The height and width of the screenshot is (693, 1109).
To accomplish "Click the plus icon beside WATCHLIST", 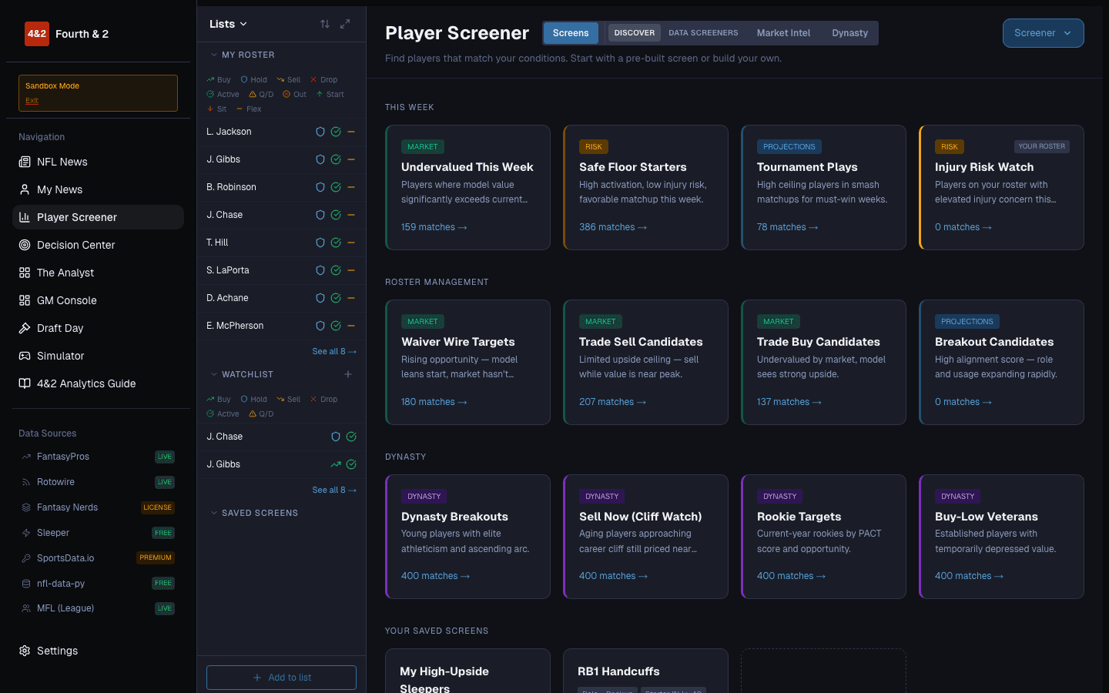I will pyautogui.click(x=348, y=374).
